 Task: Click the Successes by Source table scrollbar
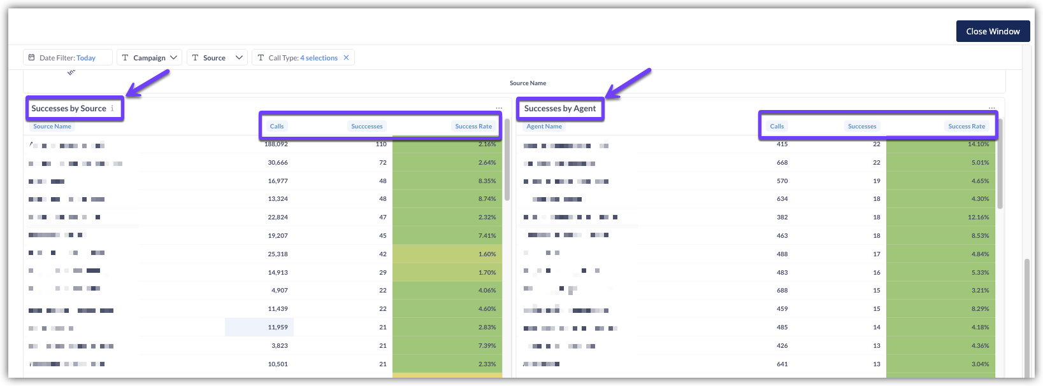507,159
